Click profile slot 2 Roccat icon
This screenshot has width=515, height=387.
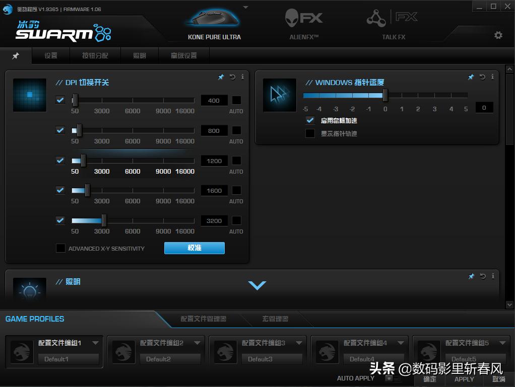click(123, 352)
